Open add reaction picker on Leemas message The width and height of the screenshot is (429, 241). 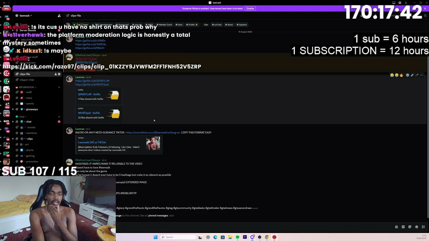point(408,75)
